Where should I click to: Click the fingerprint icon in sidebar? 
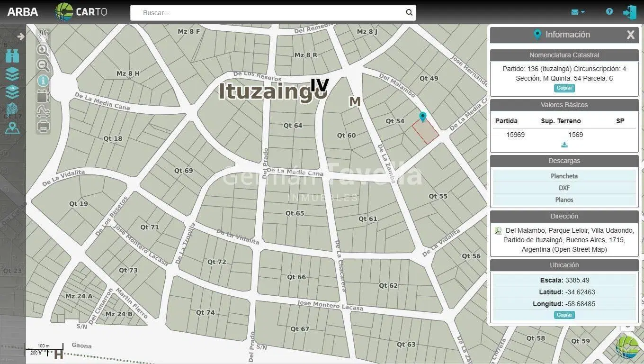click(x=12, y=109)
